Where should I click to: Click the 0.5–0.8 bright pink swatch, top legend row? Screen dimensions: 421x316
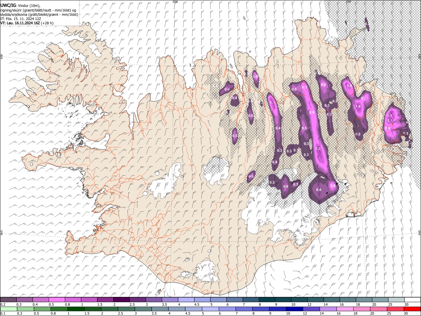[x=57, y=300]
